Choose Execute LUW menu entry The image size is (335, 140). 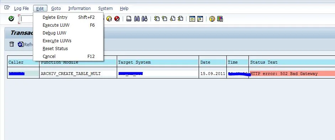click(x=68, y=25)
